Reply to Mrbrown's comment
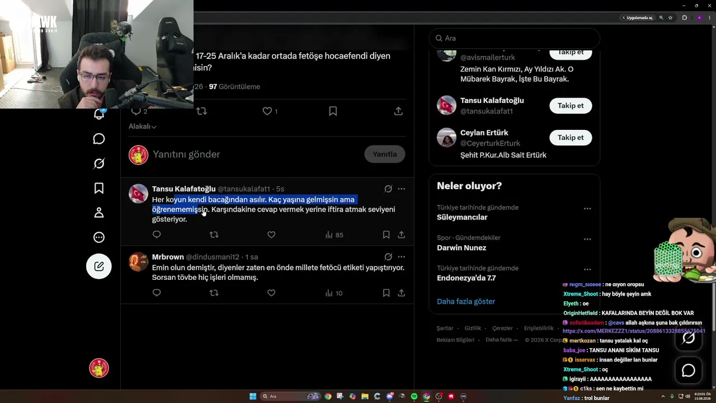Image resolution: width=716 pixels, height=403 pixels. (x=157, y=293)
